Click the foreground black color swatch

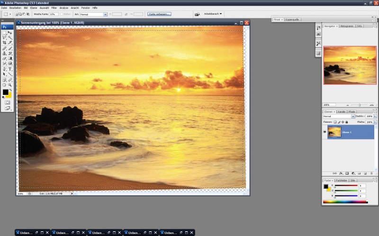pyautogui.click(x=5, y=92)
